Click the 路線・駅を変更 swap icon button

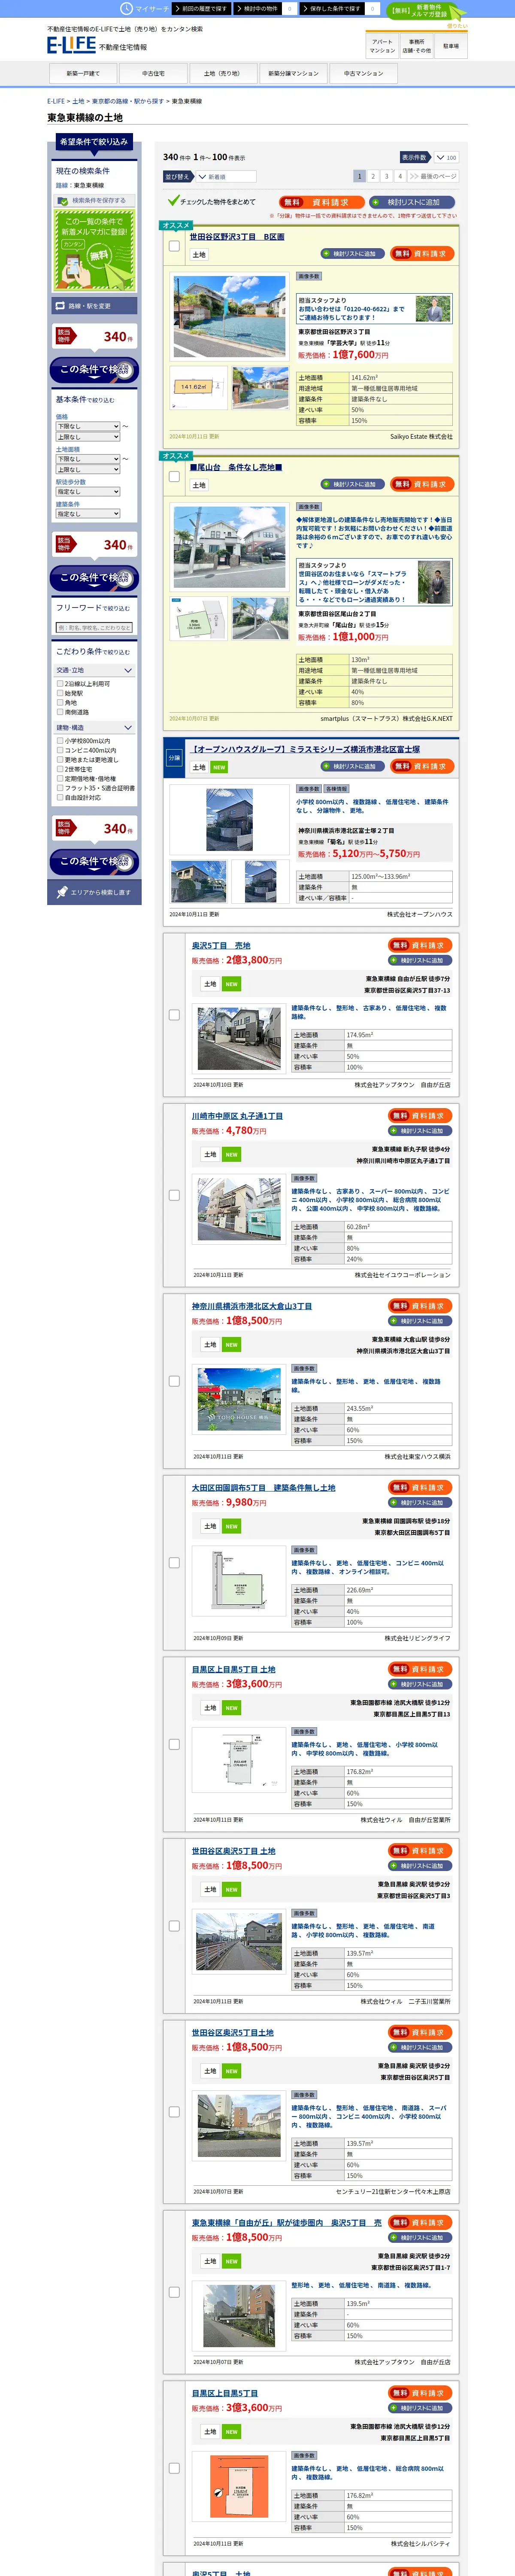(x=94, y=306)
